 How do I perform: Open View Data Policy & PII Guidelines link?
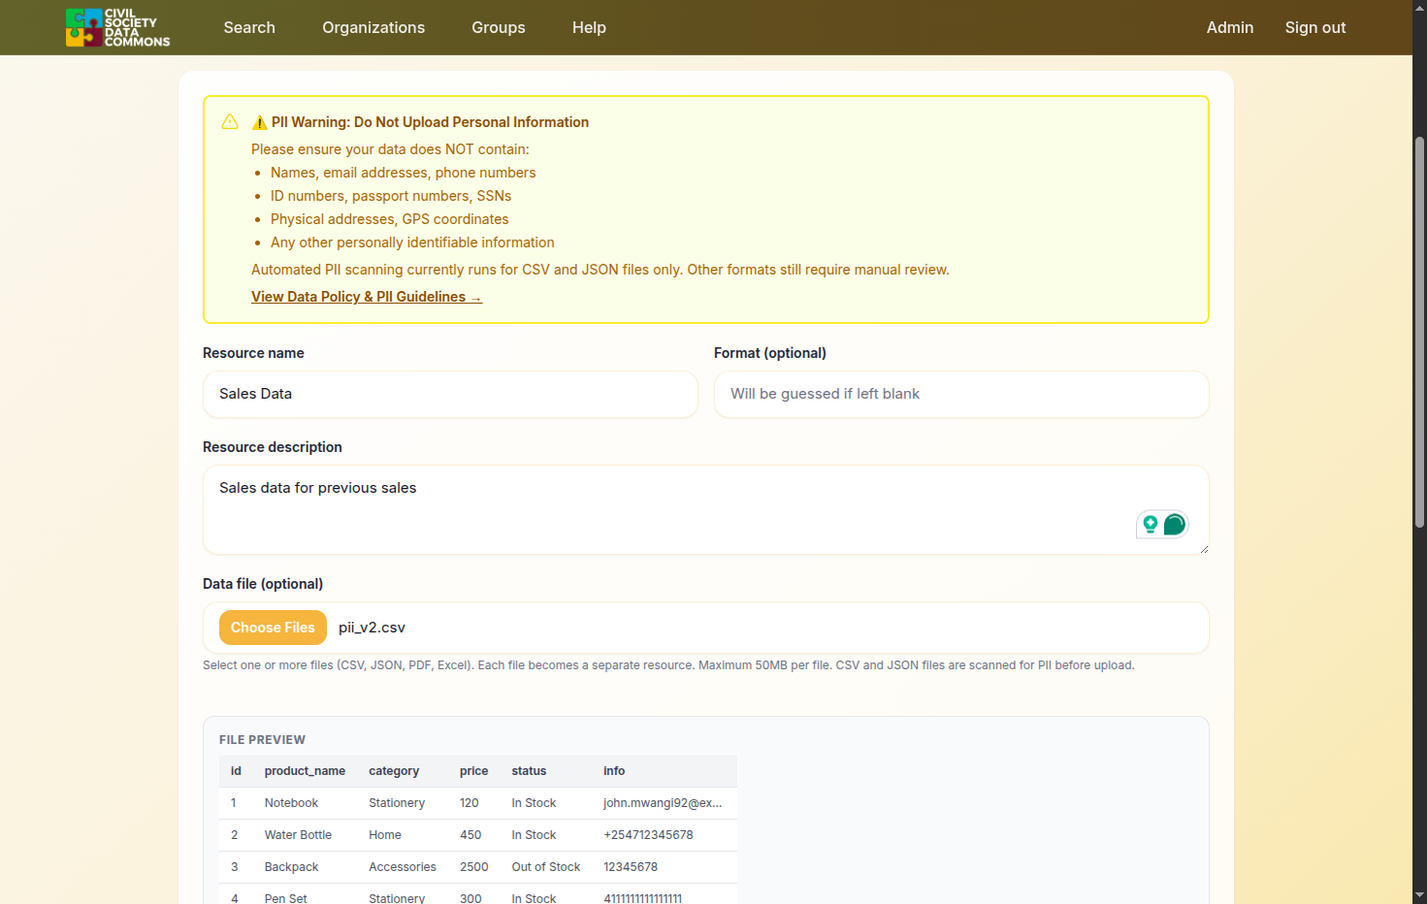[x=367, y=297]
